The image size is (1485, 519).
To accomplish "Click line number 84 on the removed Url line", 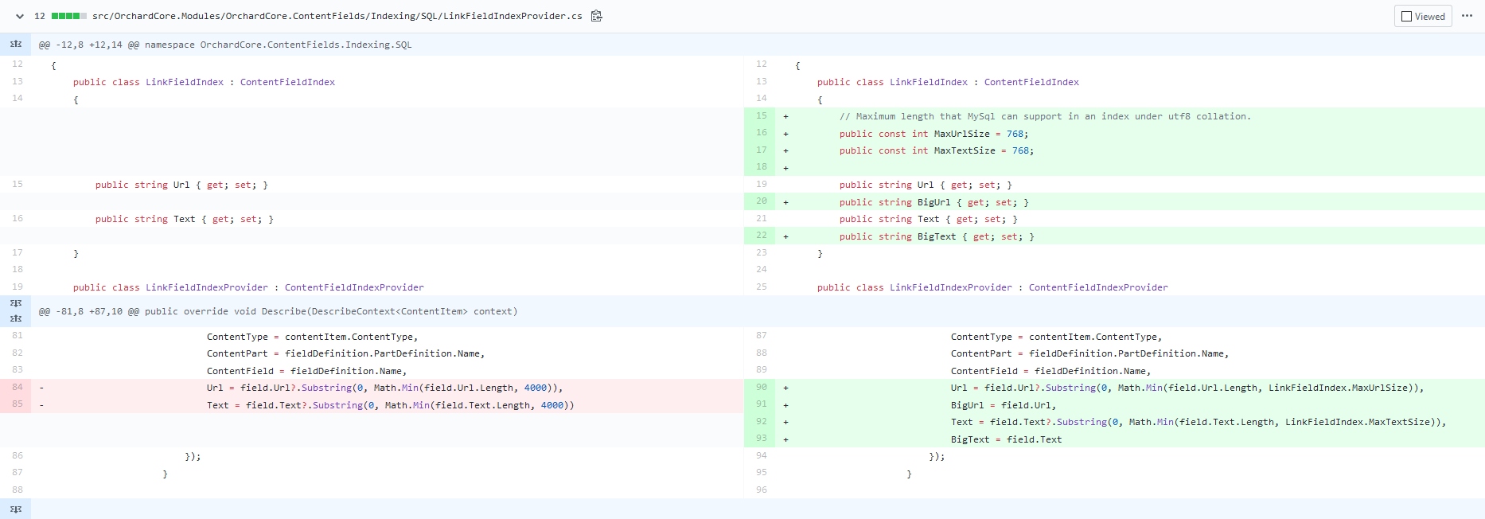I will (17, 387).
